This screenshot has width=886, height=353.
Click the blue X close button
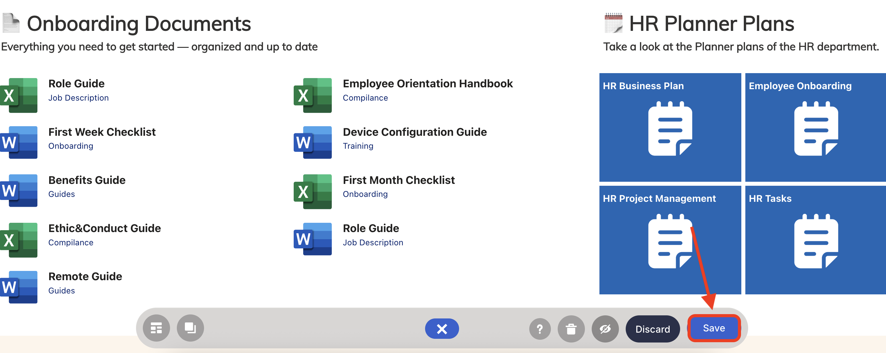tap(442, 329)
